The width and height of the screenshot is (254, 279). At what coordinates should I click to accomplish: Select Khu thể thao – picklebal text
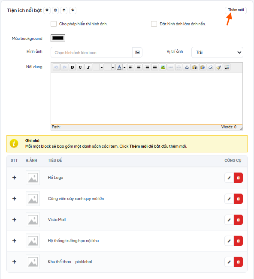point(70,261)
